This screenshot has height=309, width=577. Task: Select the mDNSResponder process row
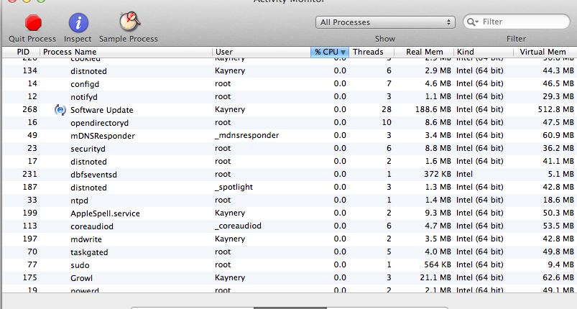click(290, 135)
